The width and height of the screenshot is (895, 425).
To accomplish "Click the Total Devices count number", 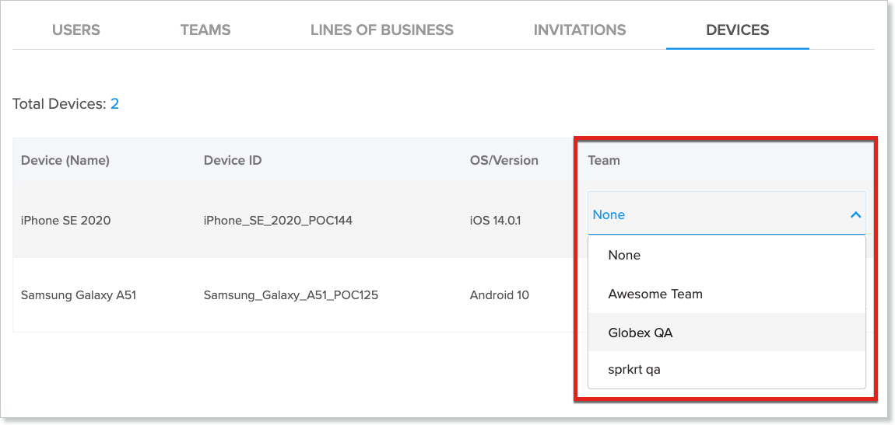I will pyautogui.click(x=114, y=104).
